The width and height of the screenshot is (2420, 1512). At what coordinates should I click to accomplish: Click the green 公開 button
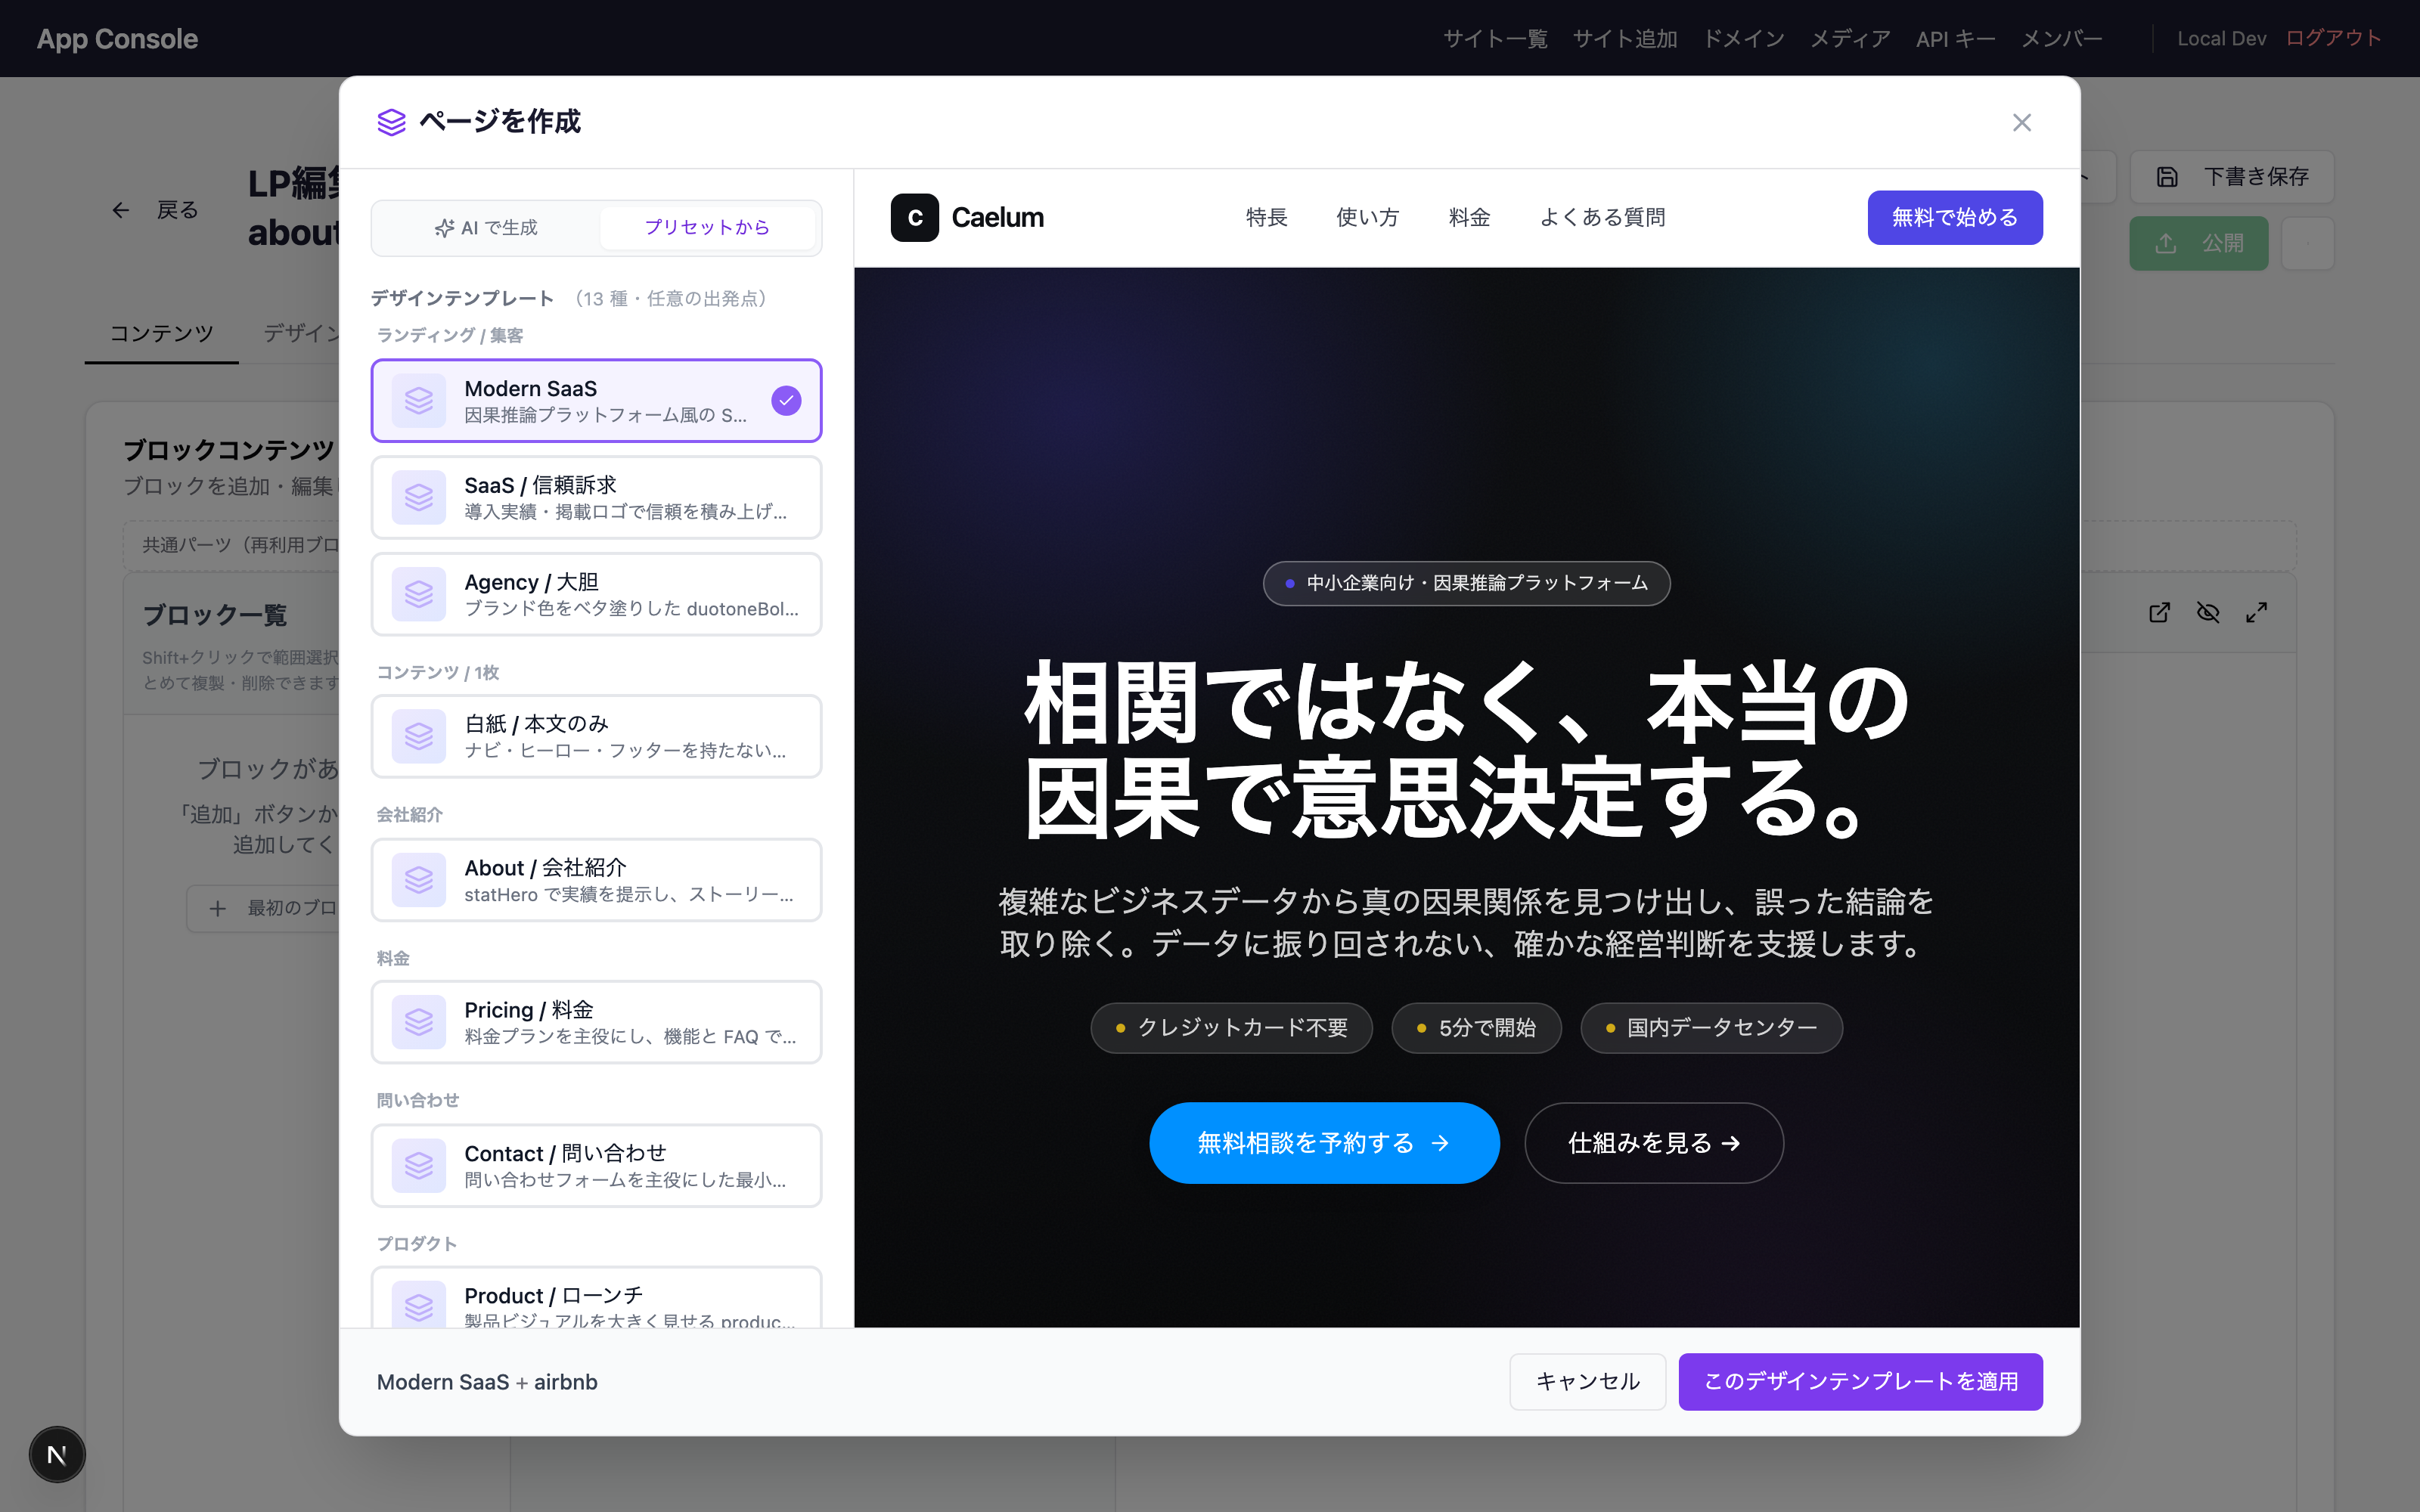(x=2198, y=244)
